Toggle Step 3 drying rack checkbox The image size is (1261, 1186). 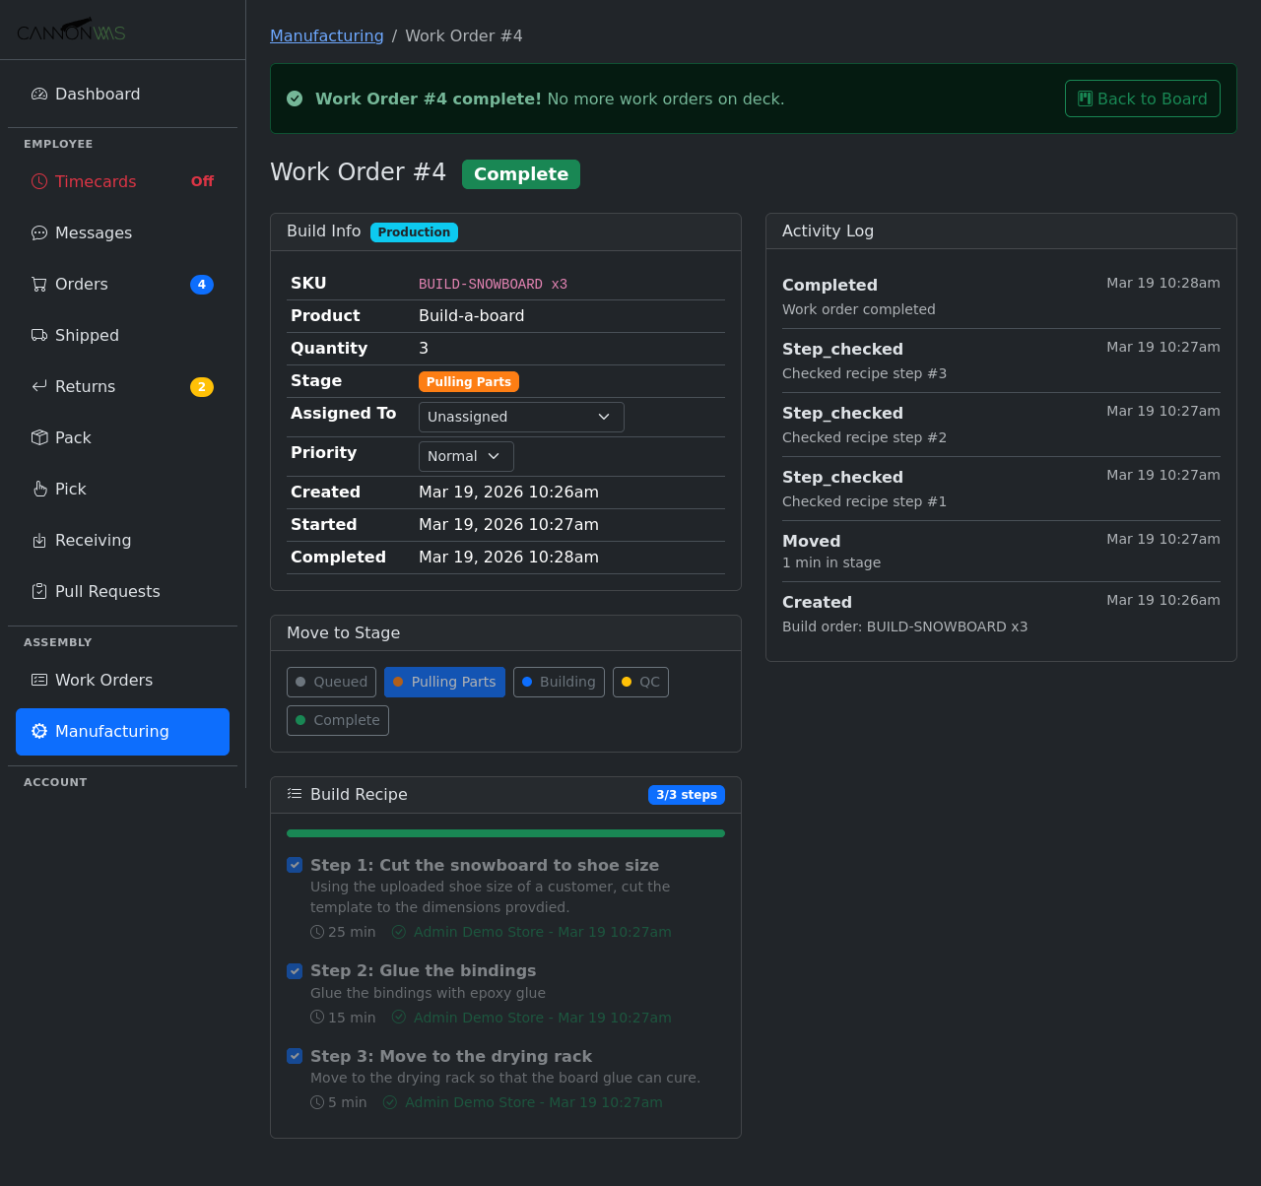point(295,1056)
